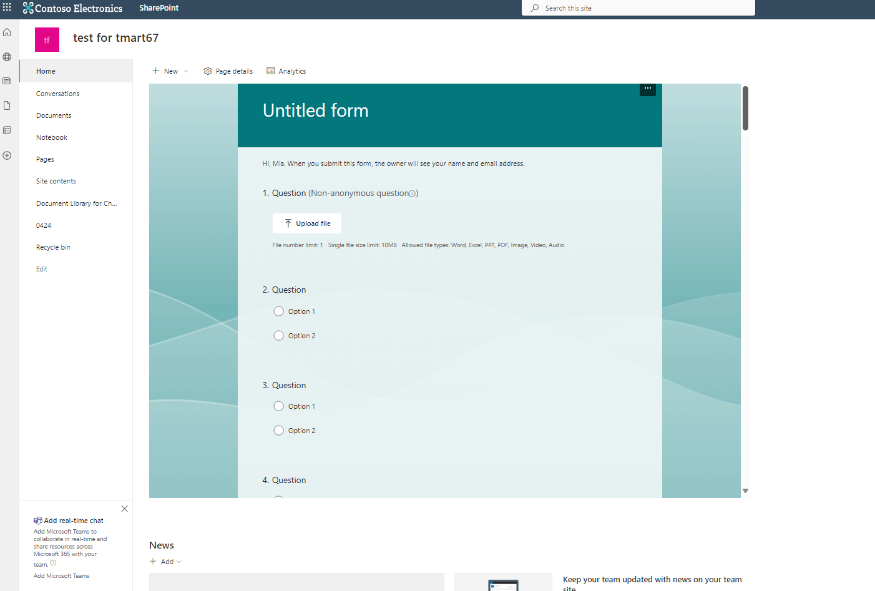Screen dimensions: 875x591
Task: Click Add Microsoft Teams link
Action: coord(61,576)
